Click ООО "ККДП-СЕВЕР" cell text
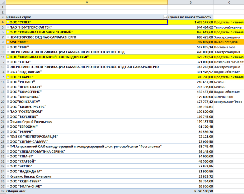This screenshot has height=194, width=244. (x=25, y=181)
